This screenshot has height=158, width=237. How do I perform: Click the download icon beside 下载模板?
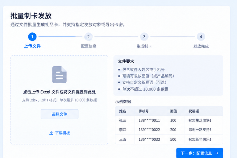[x=51, y=133]
